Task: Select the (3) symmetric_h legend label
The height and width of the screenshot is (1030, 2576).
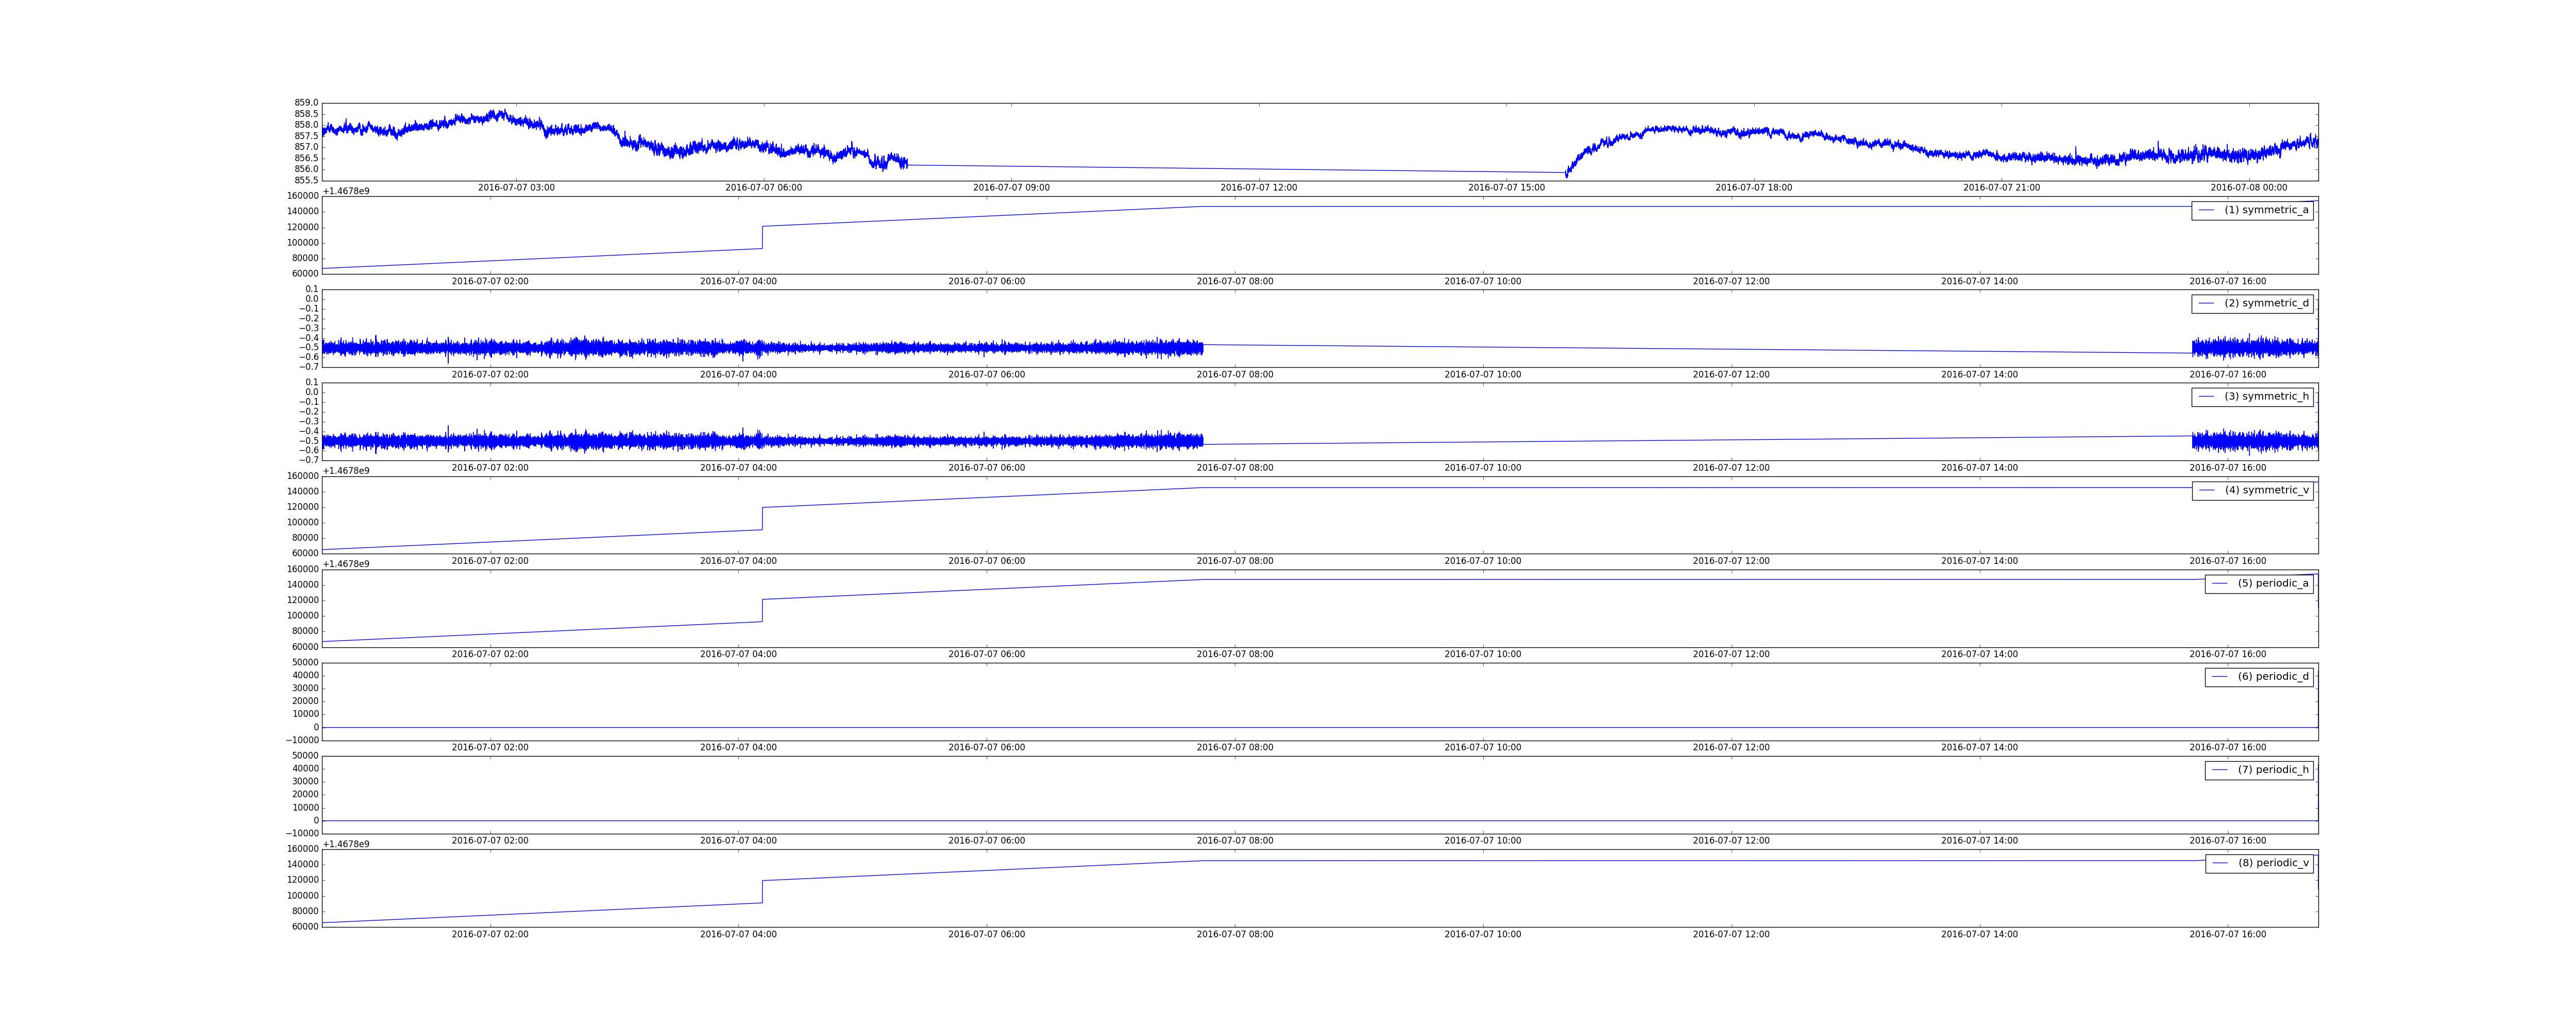Action: (x=2266, y=397)
